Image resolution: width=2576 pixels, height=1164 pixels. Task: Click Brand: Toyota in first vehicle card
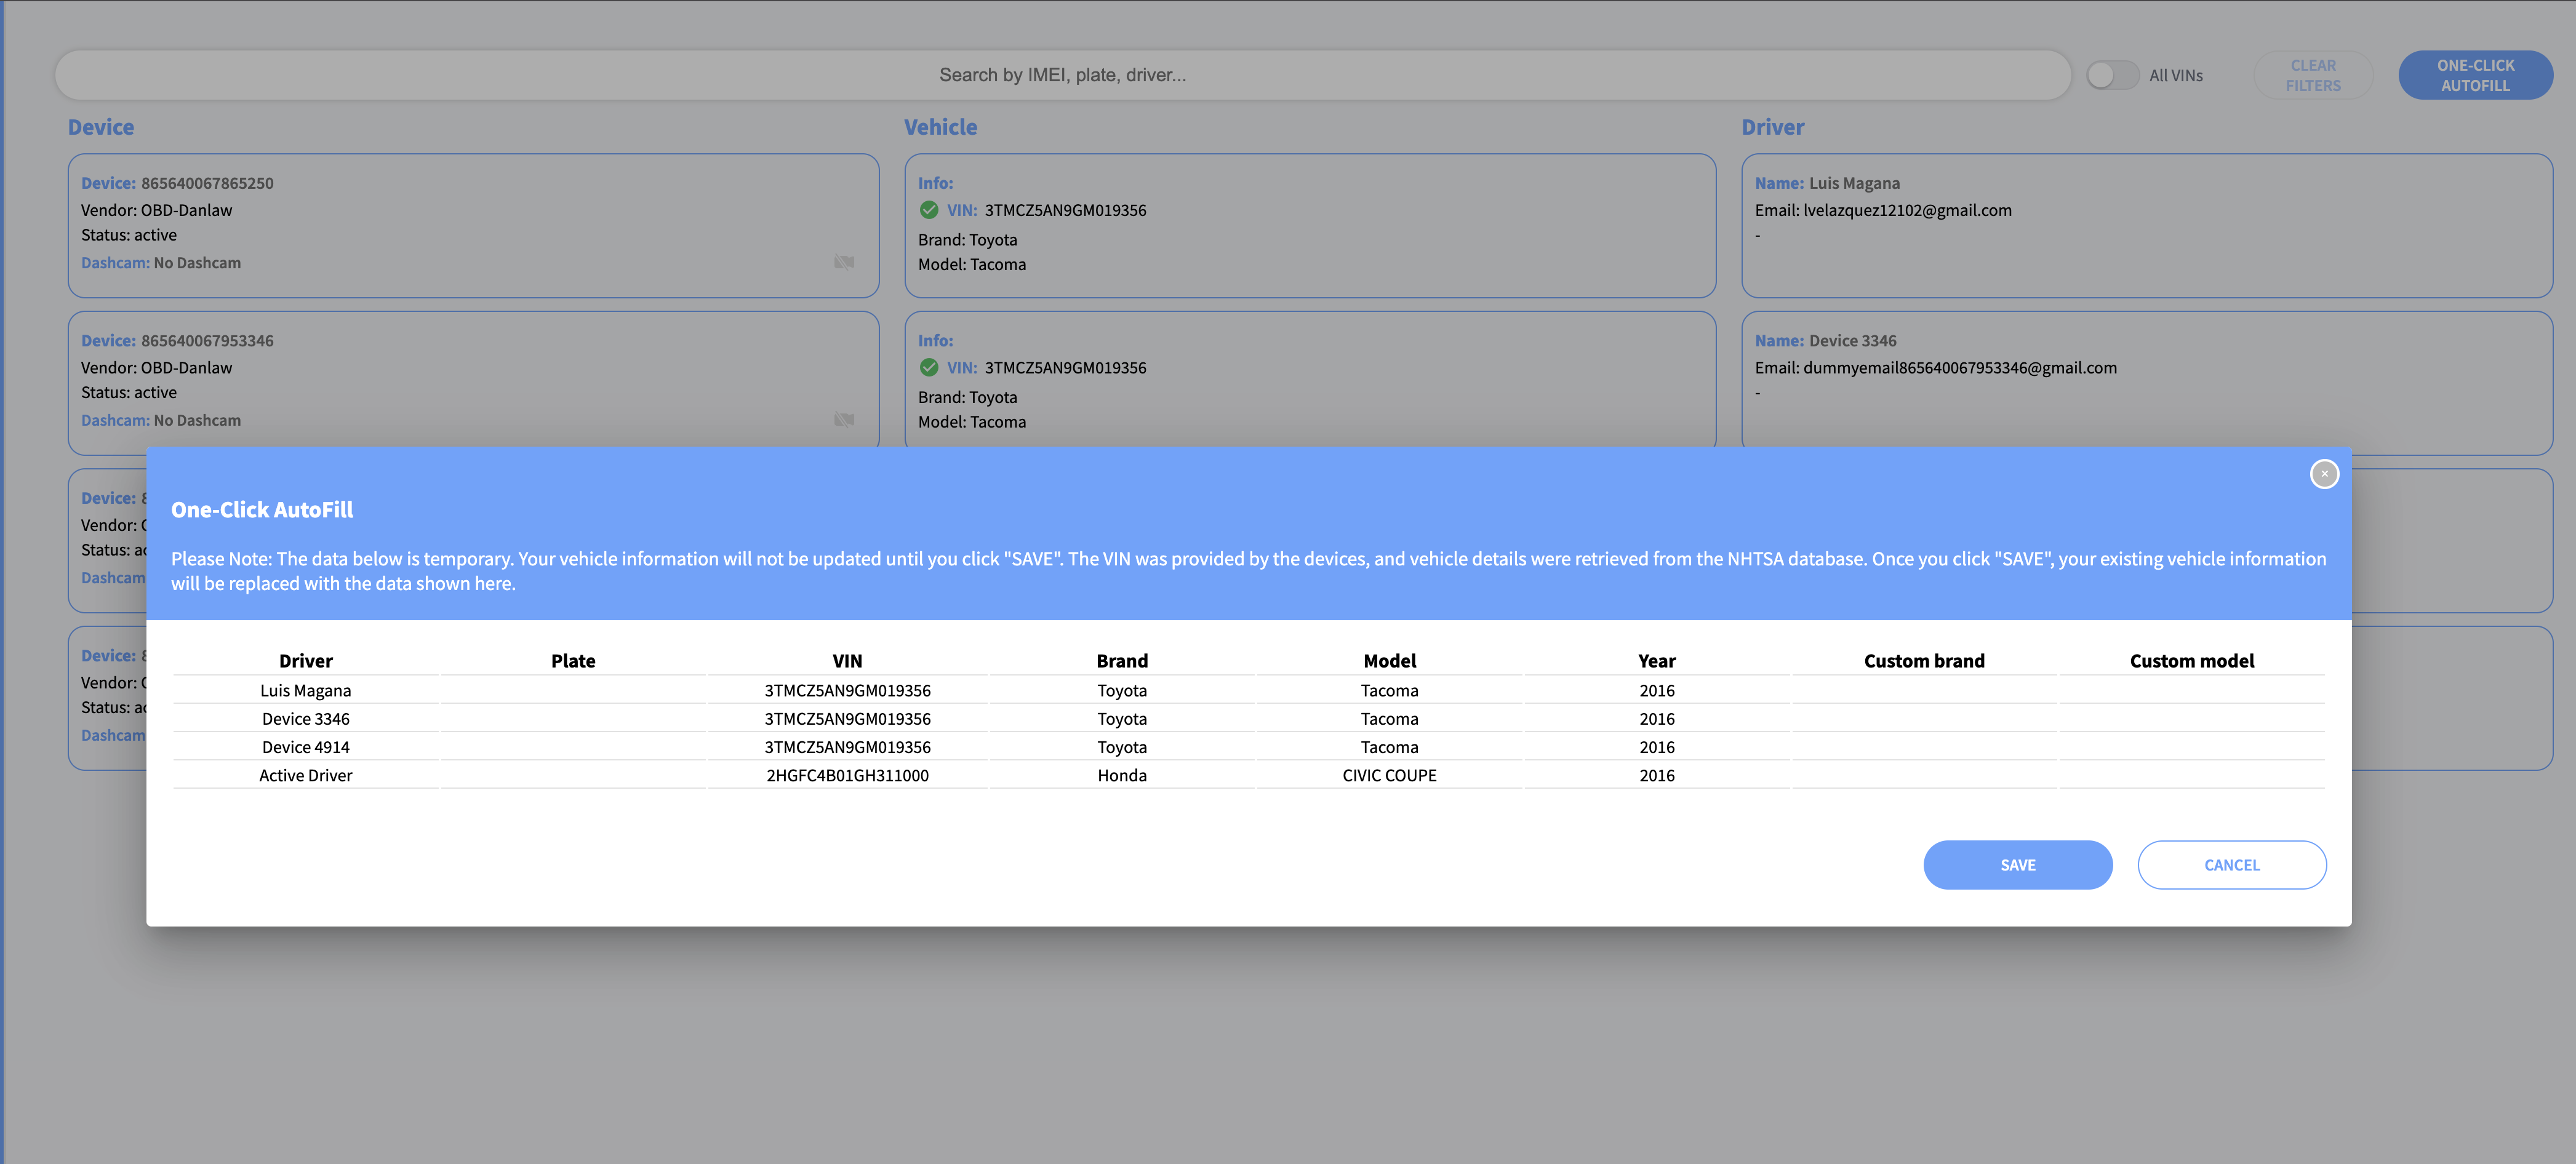[x=967, y=240]
